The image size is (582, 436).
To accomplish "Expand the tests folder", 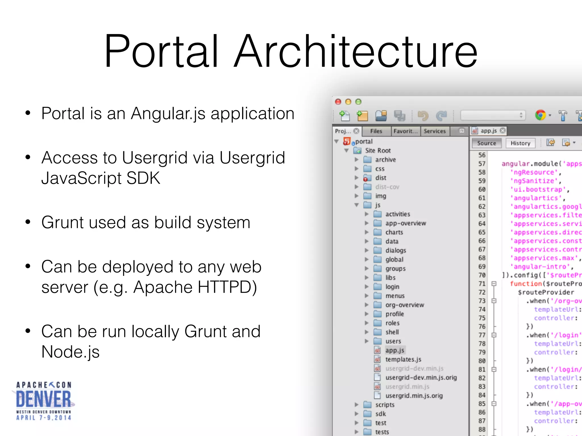I will [x=357, y=432].
